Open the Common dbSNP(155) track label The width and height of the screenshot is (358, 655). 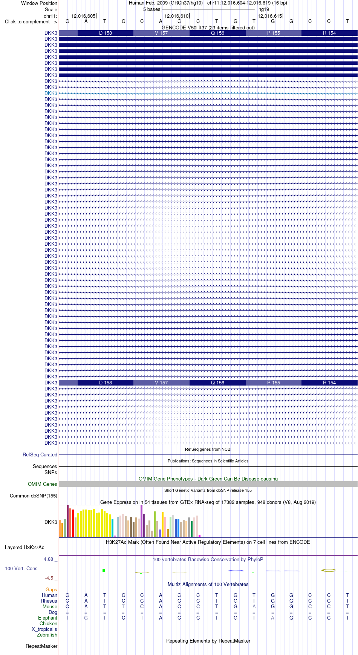click(x=34, y=496)
